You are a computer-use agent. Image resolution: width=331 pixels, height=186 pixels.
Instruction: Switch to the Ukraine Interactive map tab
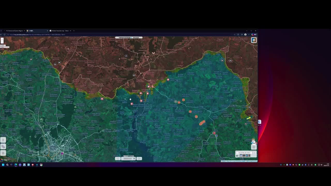(60, 31)
